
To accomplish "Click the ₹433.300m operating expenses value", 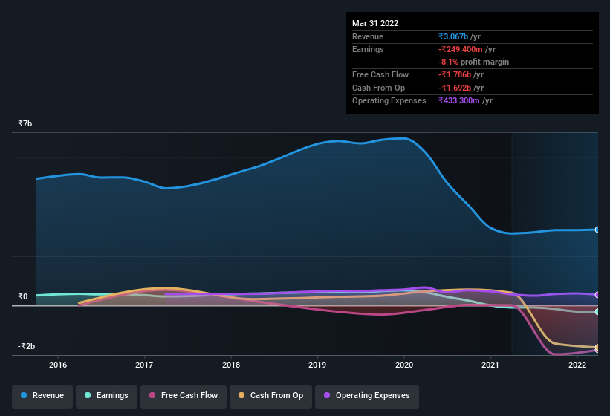I will click(x=459, y=101).
